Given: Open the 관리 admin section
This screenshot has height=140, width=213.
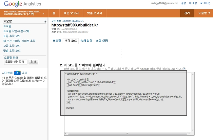Looking at the screenshot, I should point(187,13).
